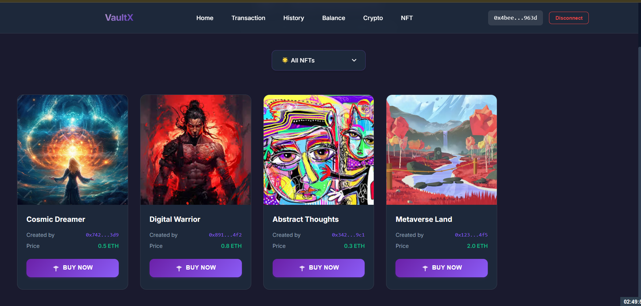641x306 pixels.
Task: Expand the All NFTs dropdown chevron
Action: [x=354, y=60]
